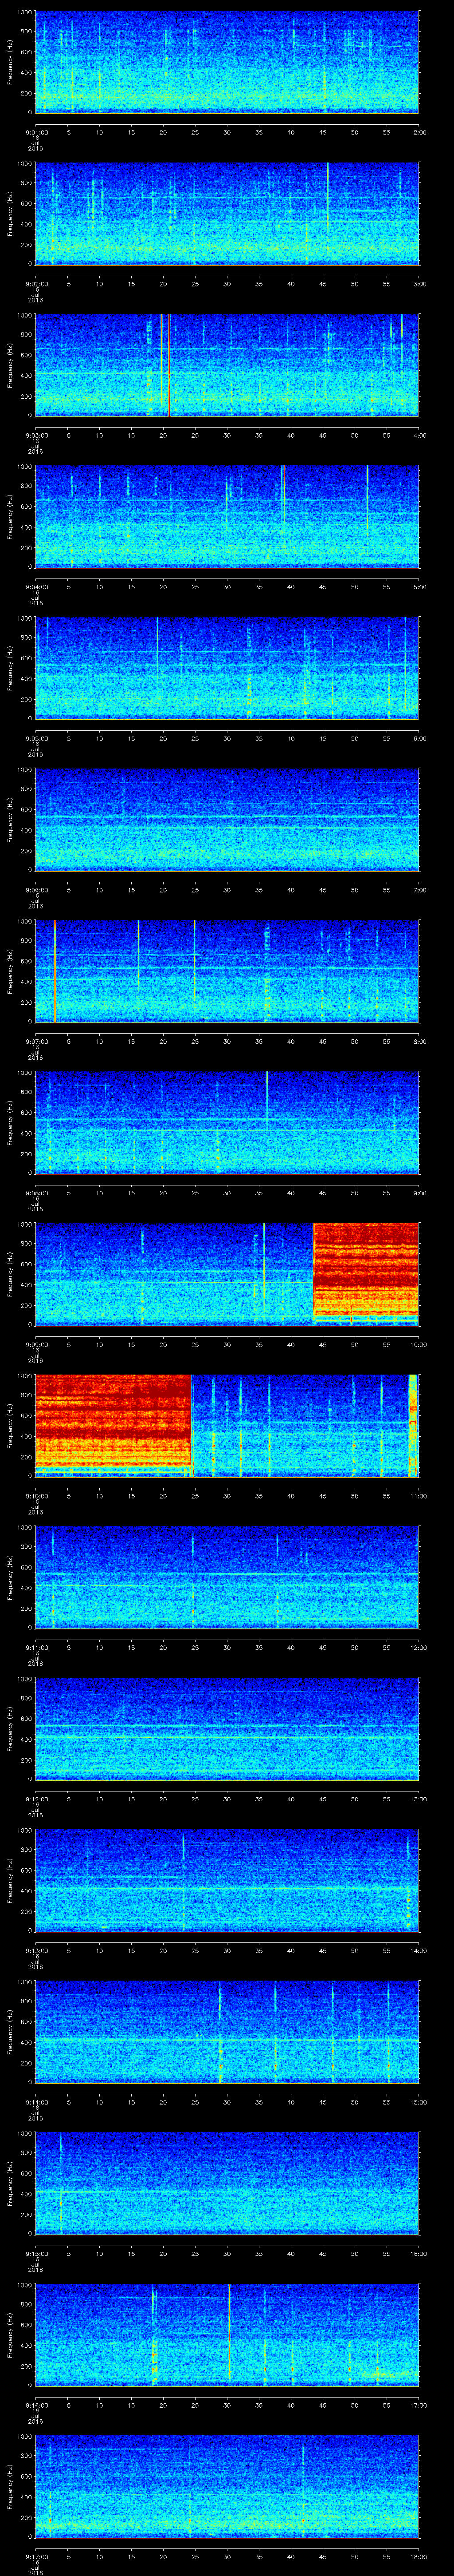Click the 9:00 end time label
The height and width of the screenshot is (2576, 454).
[419, 1192]
